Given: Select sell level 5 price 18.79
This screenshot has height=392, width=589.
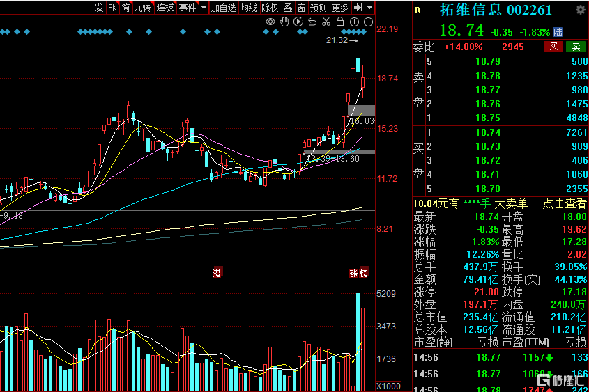Looking at the screenshot, I should tap(487, 61).
